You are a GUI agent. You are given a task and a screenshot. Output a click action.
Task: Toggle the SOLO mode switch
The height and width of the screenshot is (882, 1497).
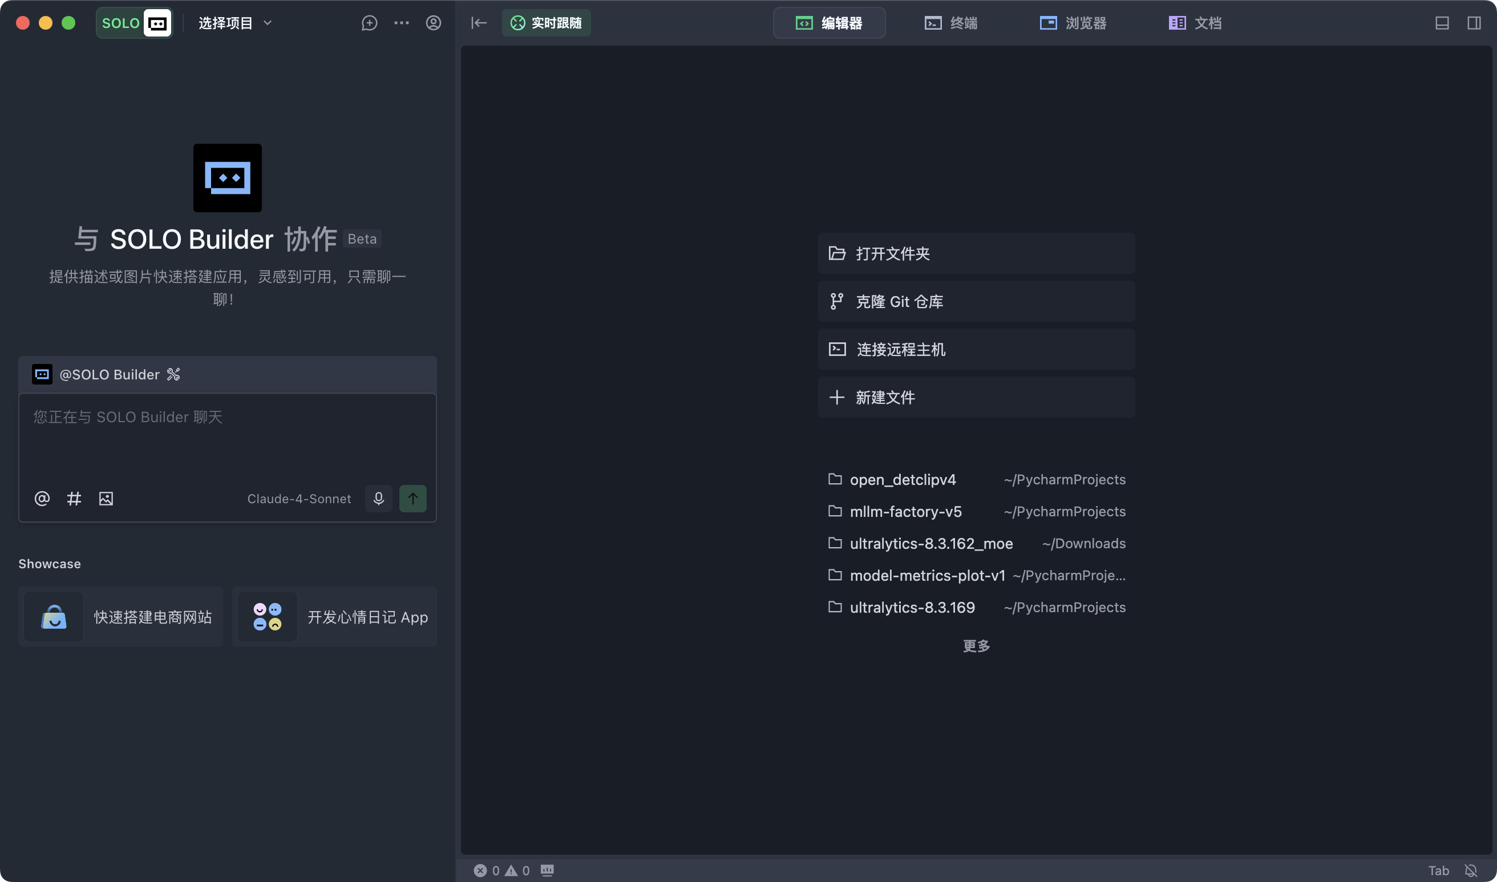(134, 23)
